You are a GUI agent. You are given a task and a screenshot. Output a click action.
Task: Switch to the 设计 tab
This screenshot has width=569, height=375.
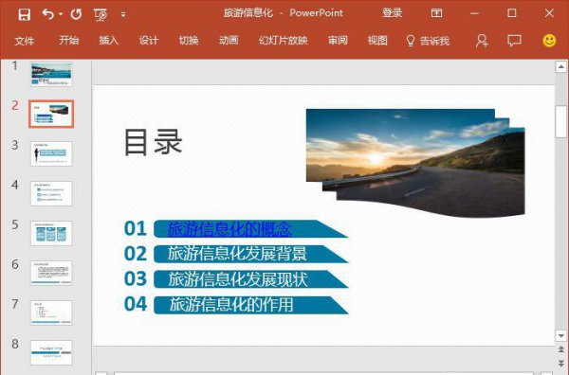[x=149, y=40]
